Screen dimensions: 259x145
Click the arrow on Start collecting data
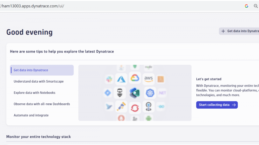pyautogui.click(x=234, y=105)
